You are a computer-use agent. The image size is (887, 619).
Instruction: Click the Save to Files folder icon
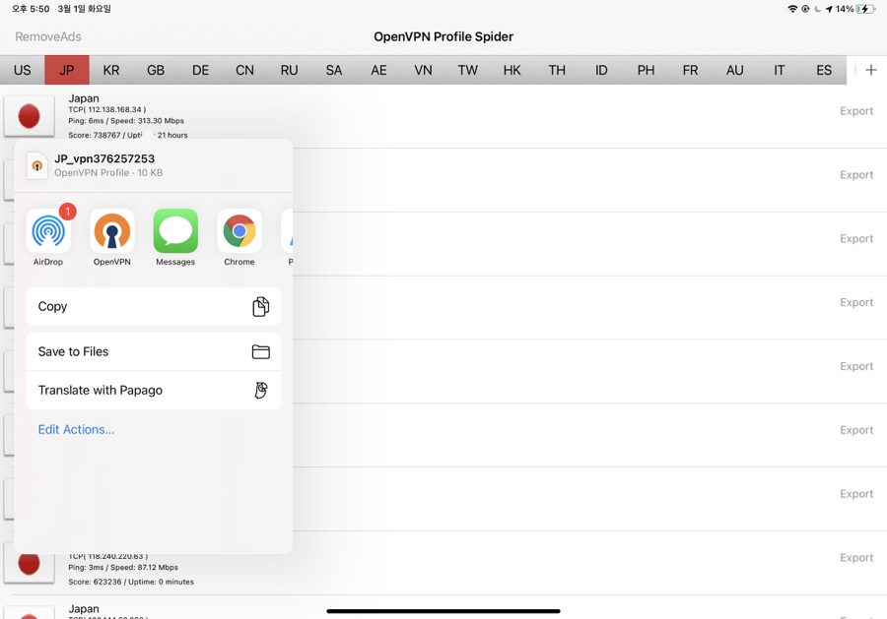260,351
